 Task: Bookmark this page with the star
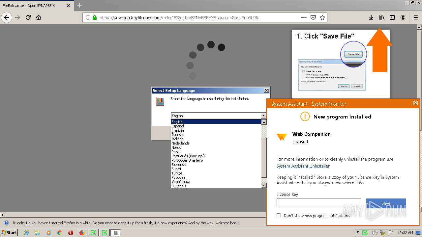tap(322, 17)
